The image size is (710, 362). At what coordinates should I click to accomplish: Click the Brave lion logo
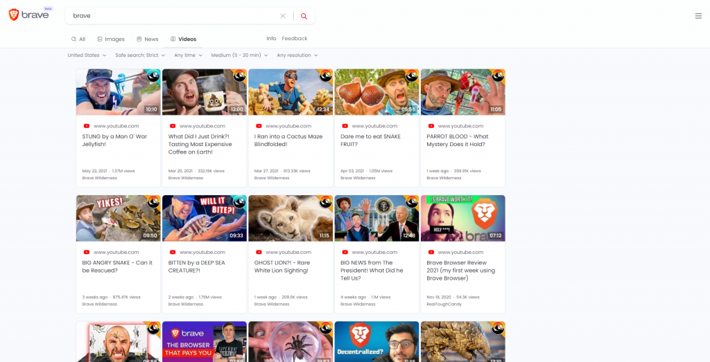(15, 15)
